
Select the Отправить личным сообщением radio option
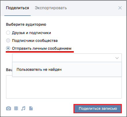click(x=8, y=48)
